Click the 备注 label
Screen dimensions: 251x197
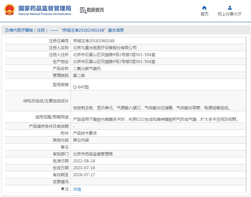pos(65,147)
